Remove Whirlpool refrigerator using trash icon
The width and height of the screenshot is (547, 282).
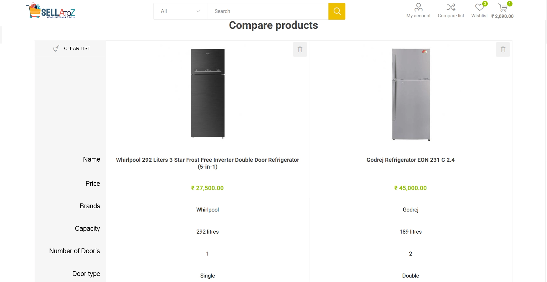pos(300,50)
